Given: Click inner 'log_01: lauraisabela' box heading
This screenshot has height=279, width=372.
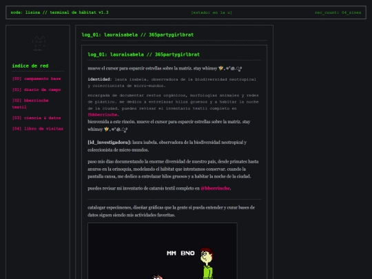Looking at the screenshot, I should tap(144, 54).
